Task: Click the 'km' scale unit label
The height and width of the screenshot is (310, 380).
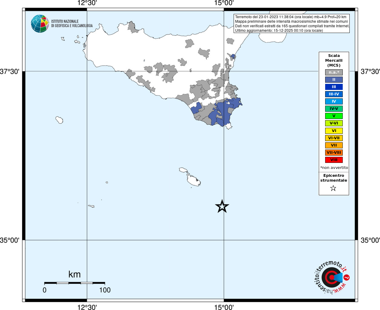Action: pyautogui.click(x=75, y=274)
